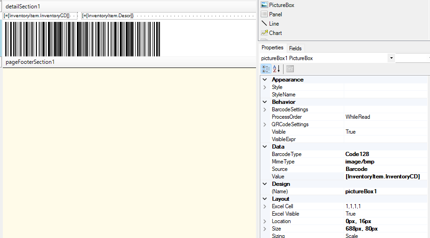This screenshot has width=430, height=238.
Task: Expand the QRCodeSettings property
Action: click(x=264, y=124)
